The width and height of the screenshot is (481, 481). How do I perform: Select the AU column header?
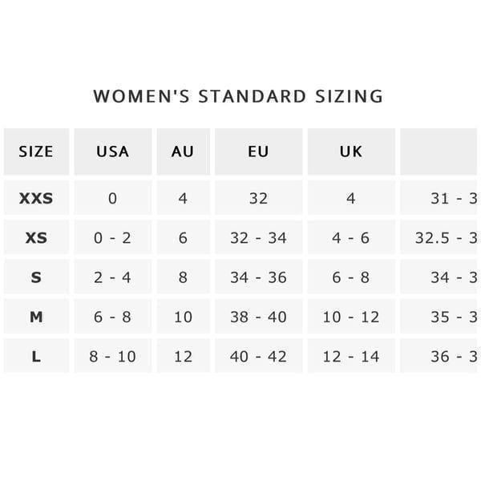point(183,152)
